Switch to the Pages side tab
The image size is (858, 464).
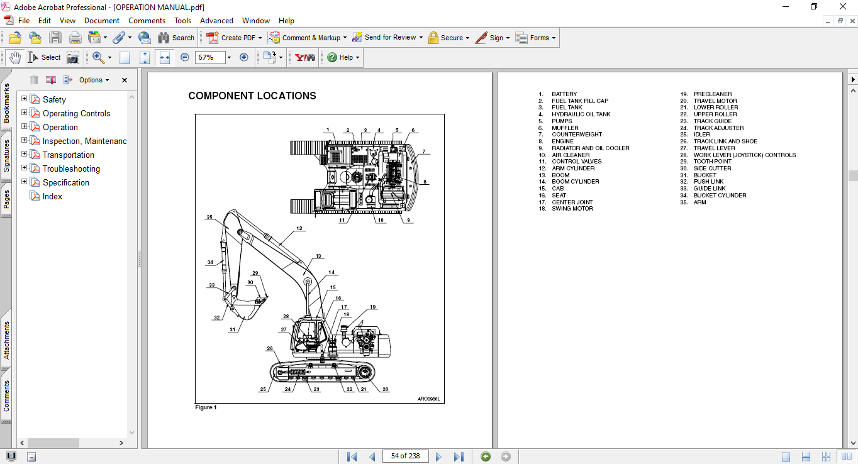[x=6, y=200]
